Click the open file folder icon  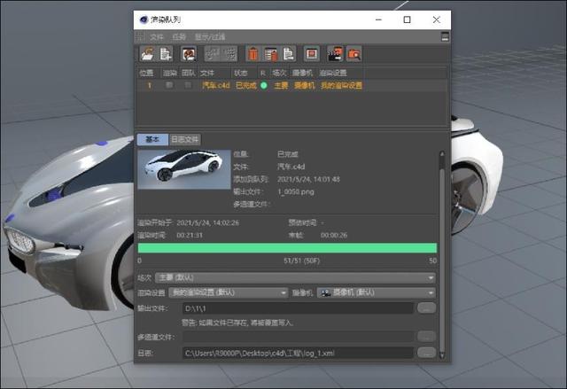click(145, 53)
